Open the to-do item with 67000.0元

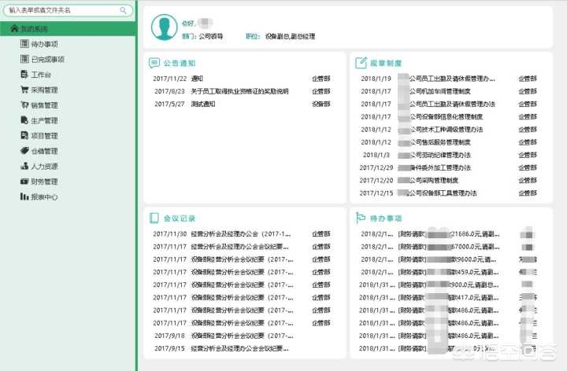click(448, 247)
